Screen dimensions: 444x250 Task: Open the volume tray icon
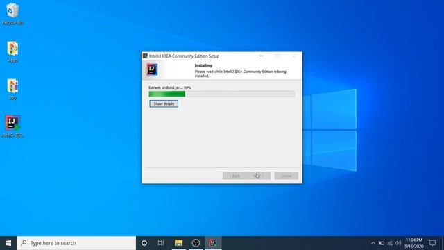tap(398, 243)
